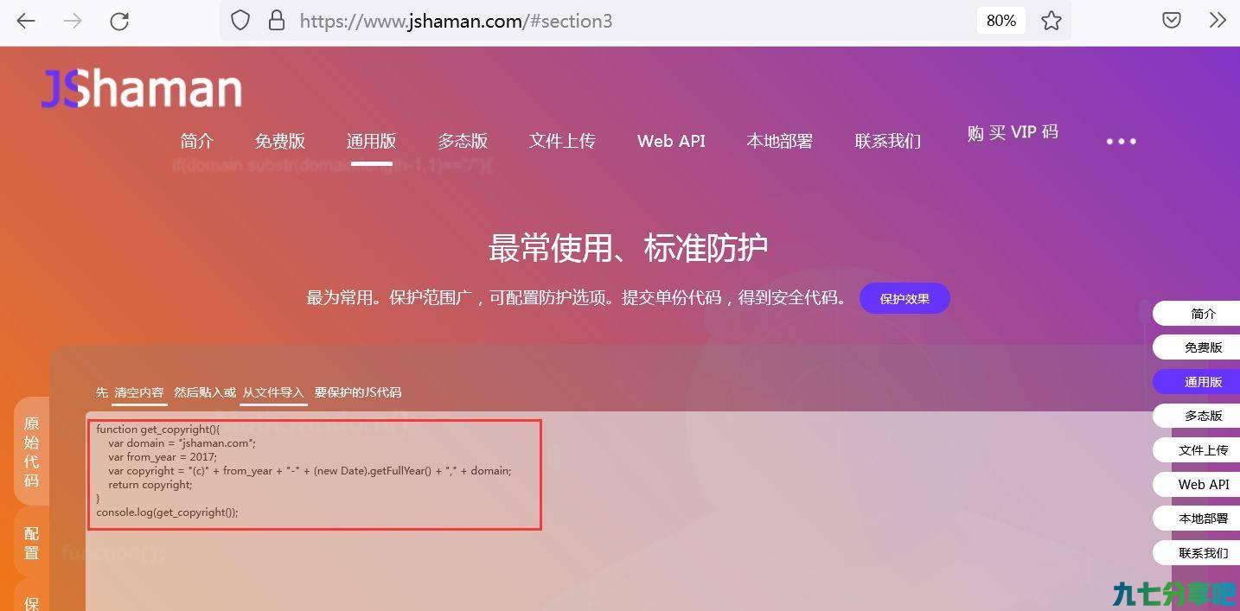This screenshot has height=611, width=1240.
Task: Expand more tools double-chevron icon
Action: 1218,21
